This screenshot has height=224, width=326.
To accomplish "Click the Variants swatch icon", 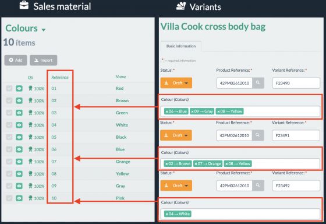I will pos(181,6).
